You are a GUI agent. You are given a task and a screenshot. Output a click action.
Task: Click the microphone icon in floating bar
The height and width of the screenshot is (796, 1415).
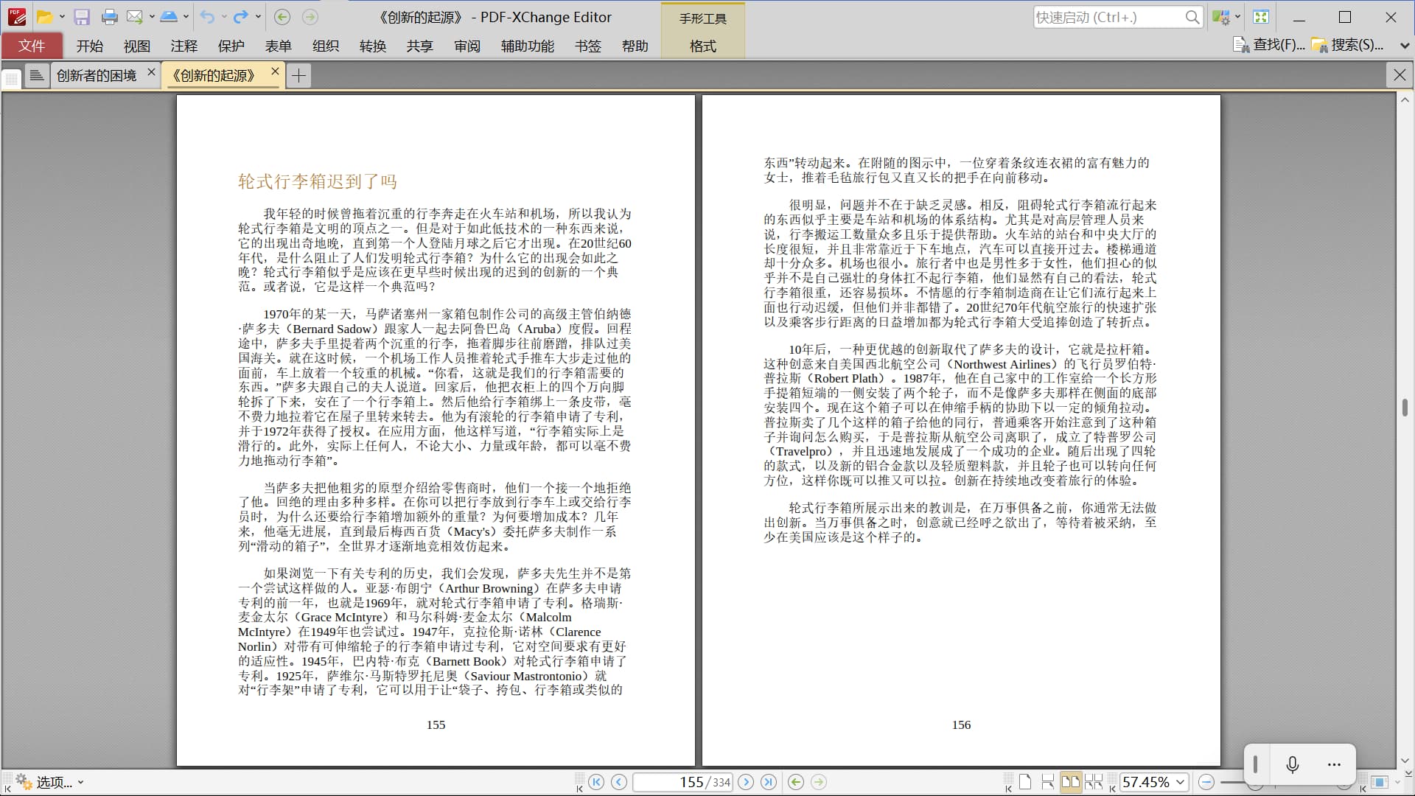(1292, 764)
